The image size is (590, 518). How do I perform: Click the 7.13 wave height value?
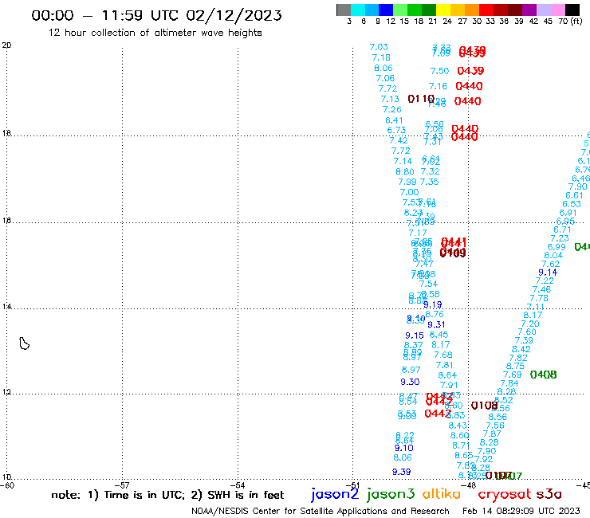point(390,99)
